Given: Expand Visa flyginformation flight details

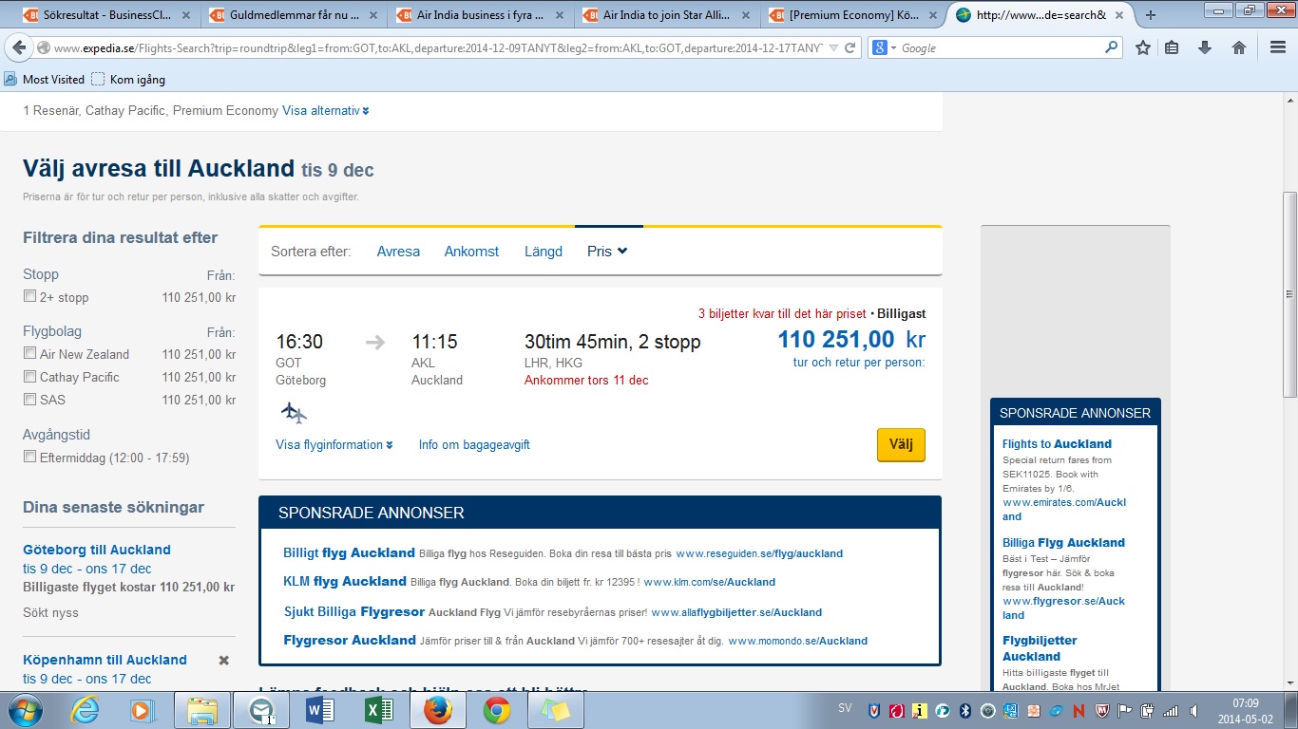Looking at the screenshot, I should pos(334,445).
